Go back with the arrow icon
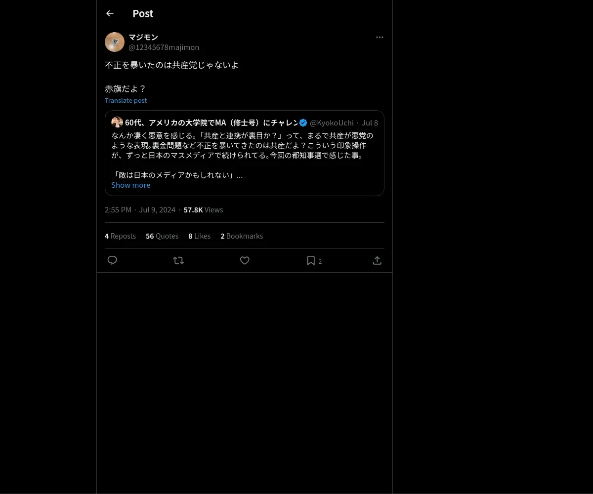This screenshot has height=494, width=593. [x=110, y=14]
